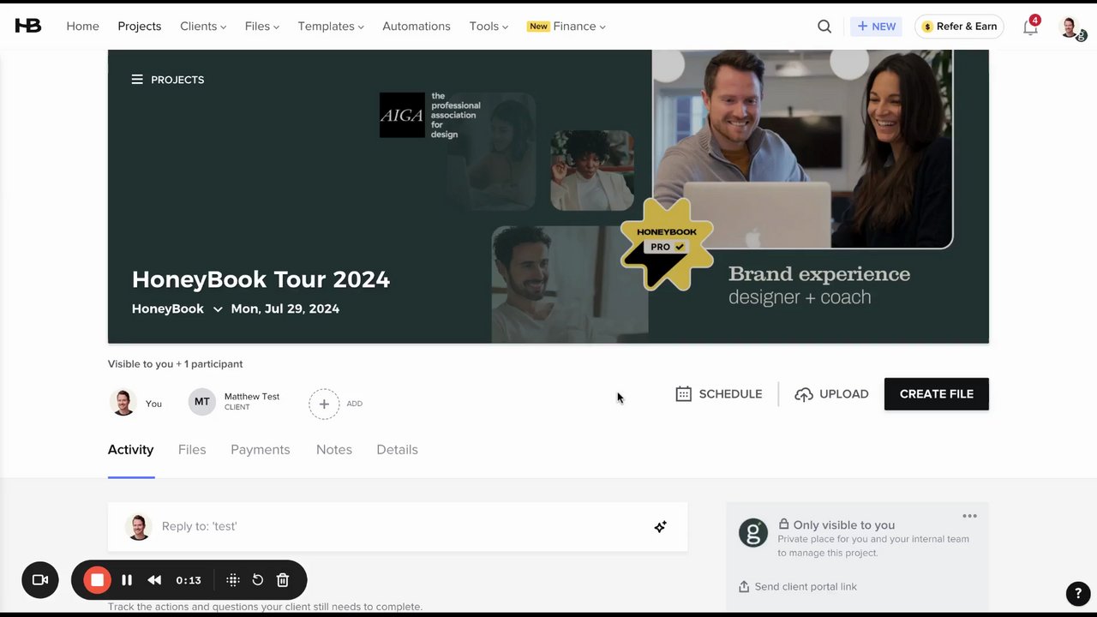Expand the Tools menu
The width and height of the screenshot is (1097, 617).
(489, 27)
